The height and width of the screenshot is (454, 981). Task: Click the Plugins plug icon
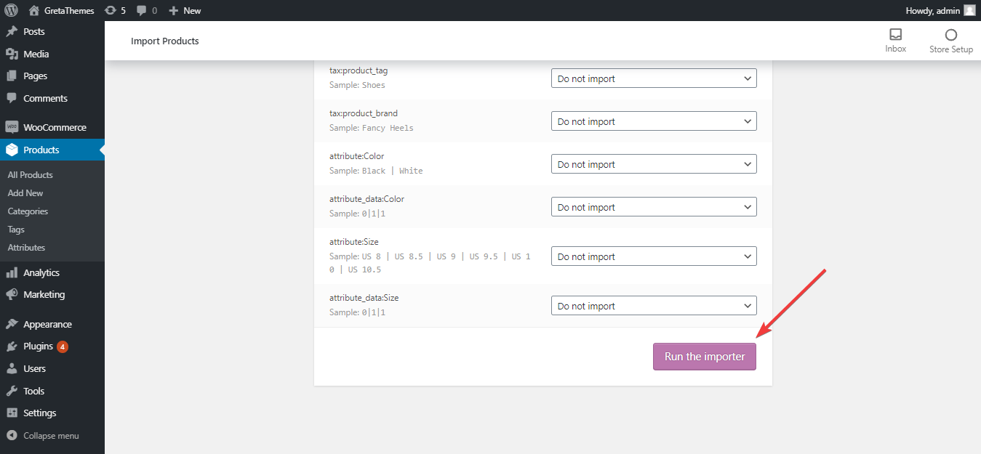(12, 346)
